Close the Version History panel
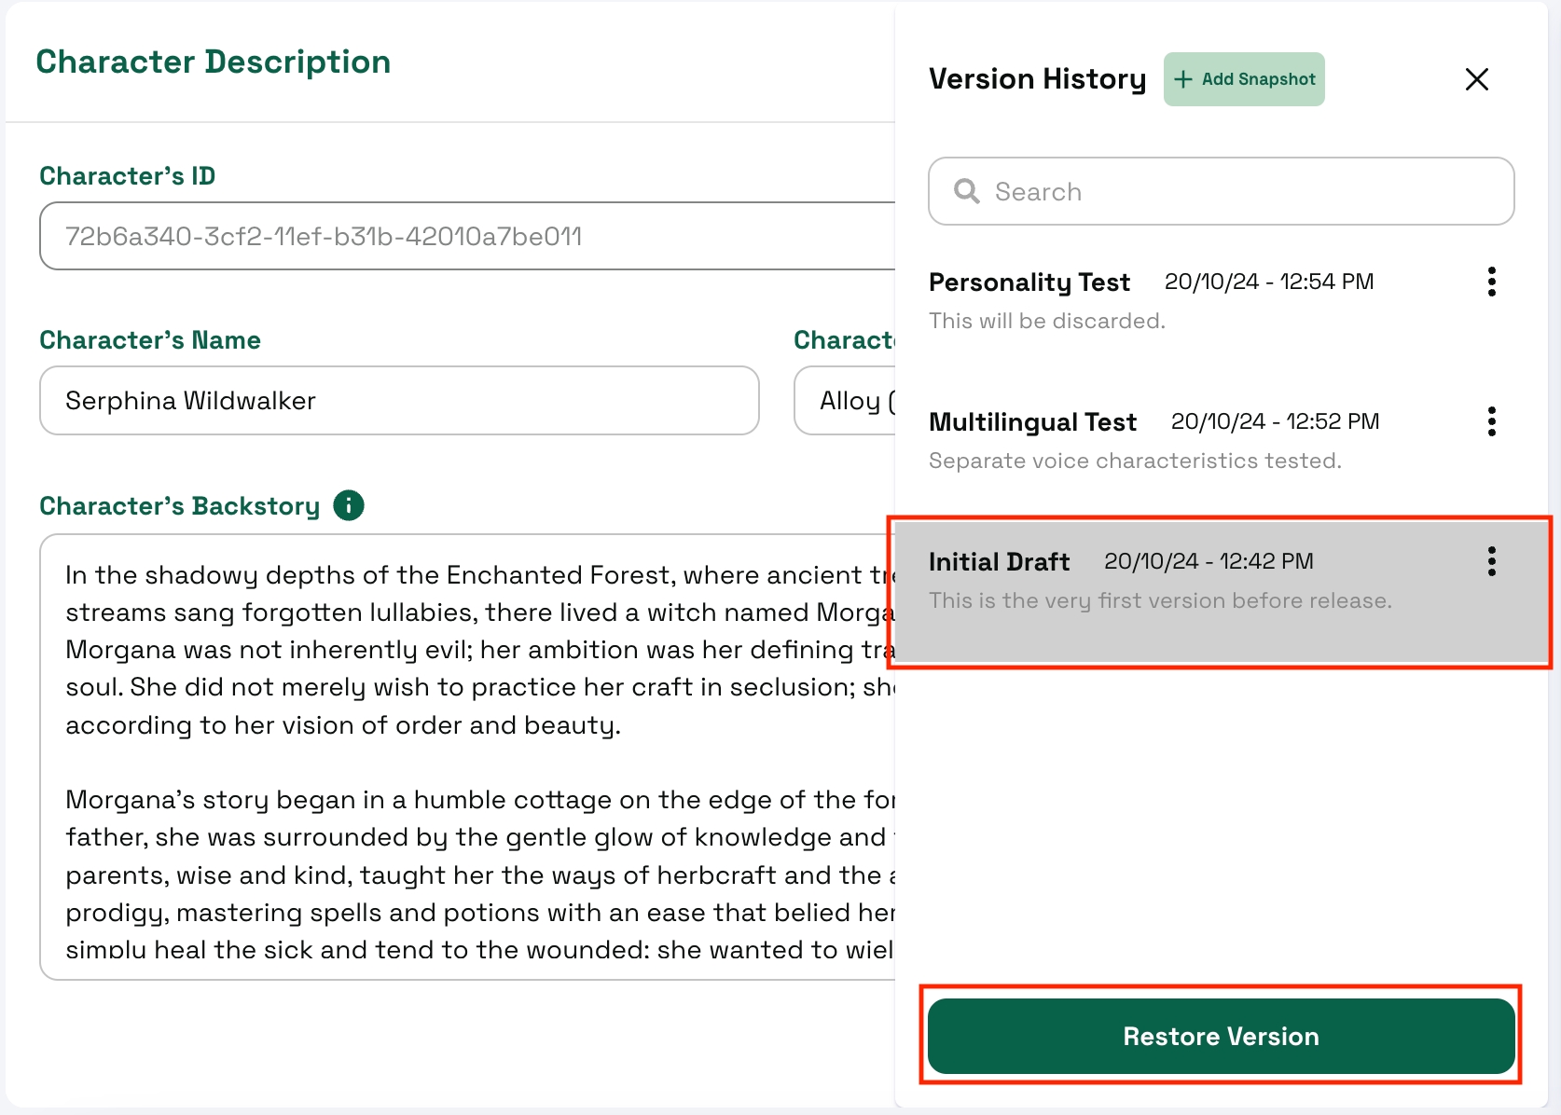 tap(1476, 79)
